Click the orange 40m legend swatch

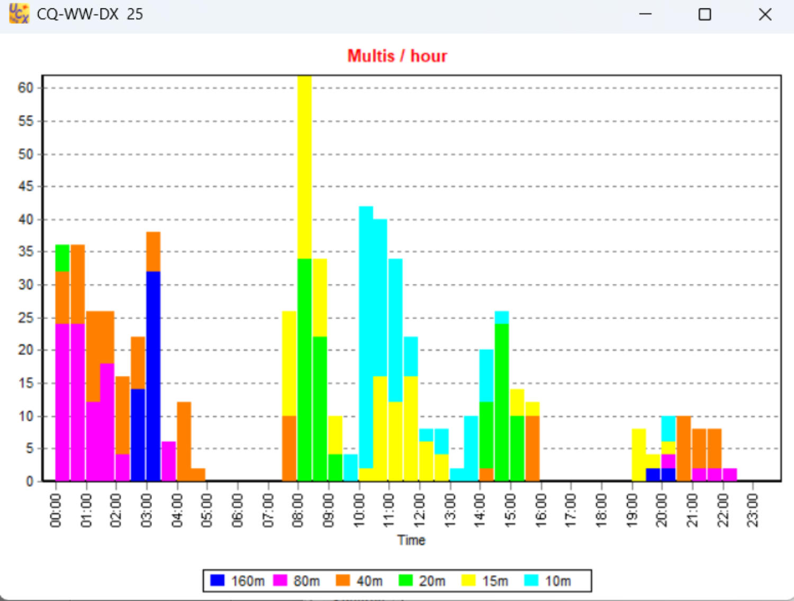coord(343,580)
